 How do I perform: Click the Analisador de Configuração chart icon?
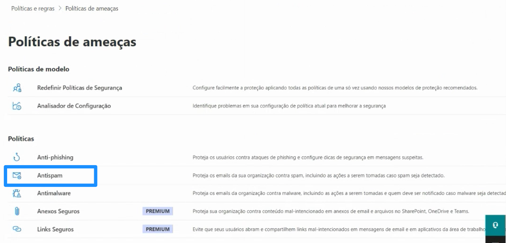pos(17,106)
